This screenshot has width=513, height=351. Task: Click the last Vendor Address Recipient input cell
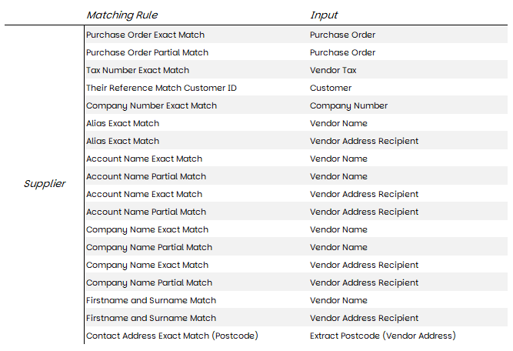click(x=364, y=318)
